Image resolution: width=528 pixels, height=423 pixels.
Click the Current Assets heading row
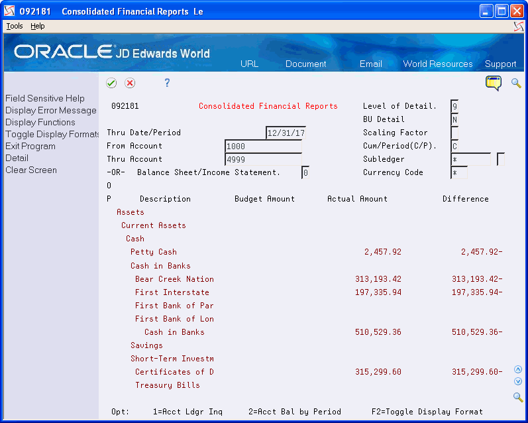pyautogui.click(x=305, y=225)
